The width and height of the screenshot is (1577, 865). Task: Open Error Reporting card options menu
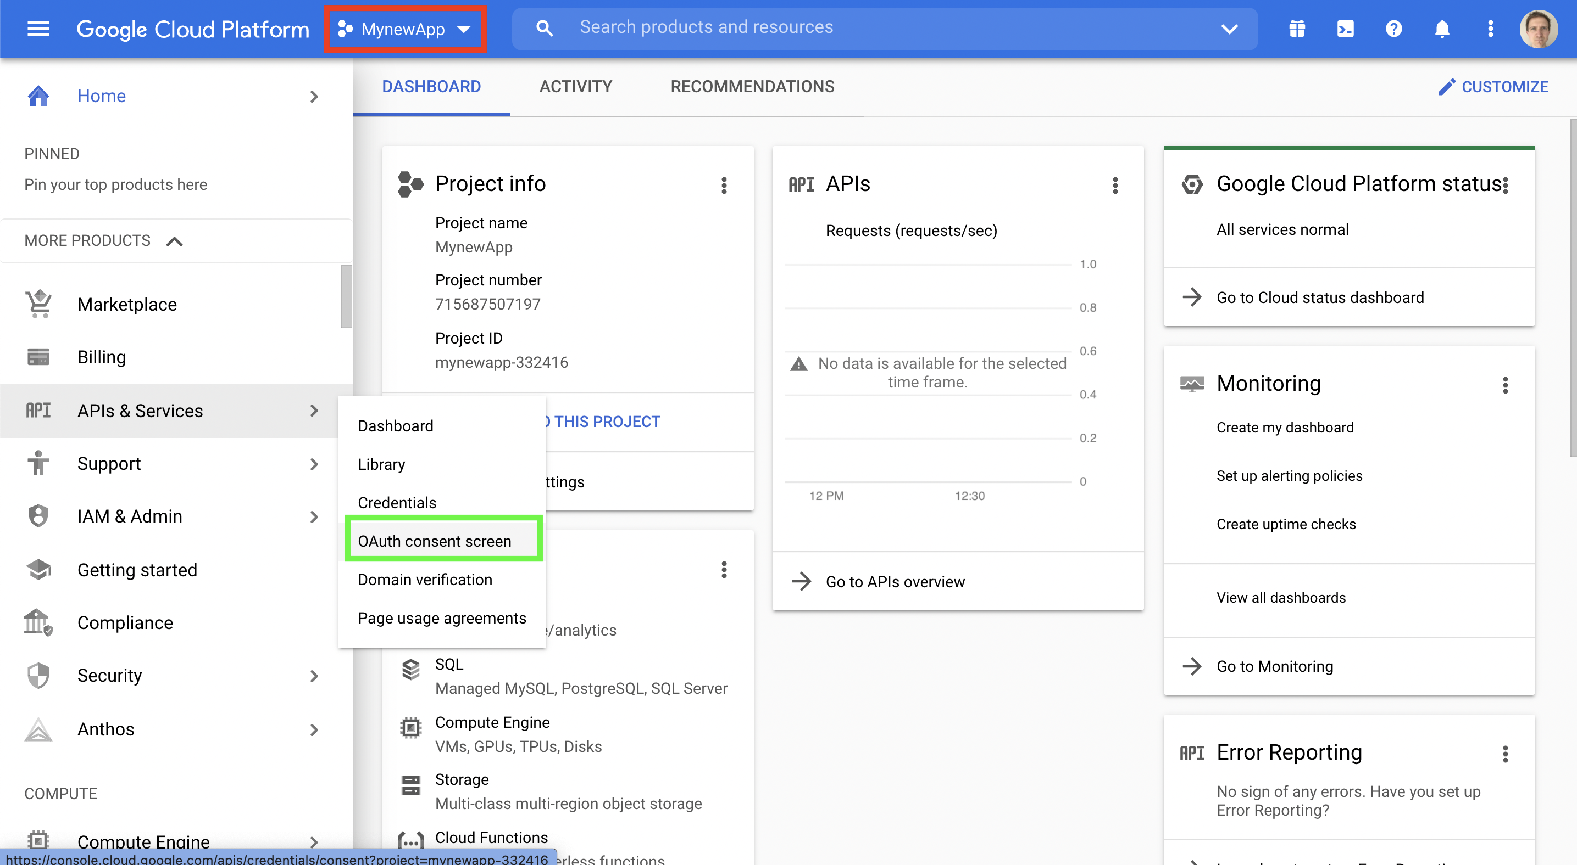[x=1505, y=754]
